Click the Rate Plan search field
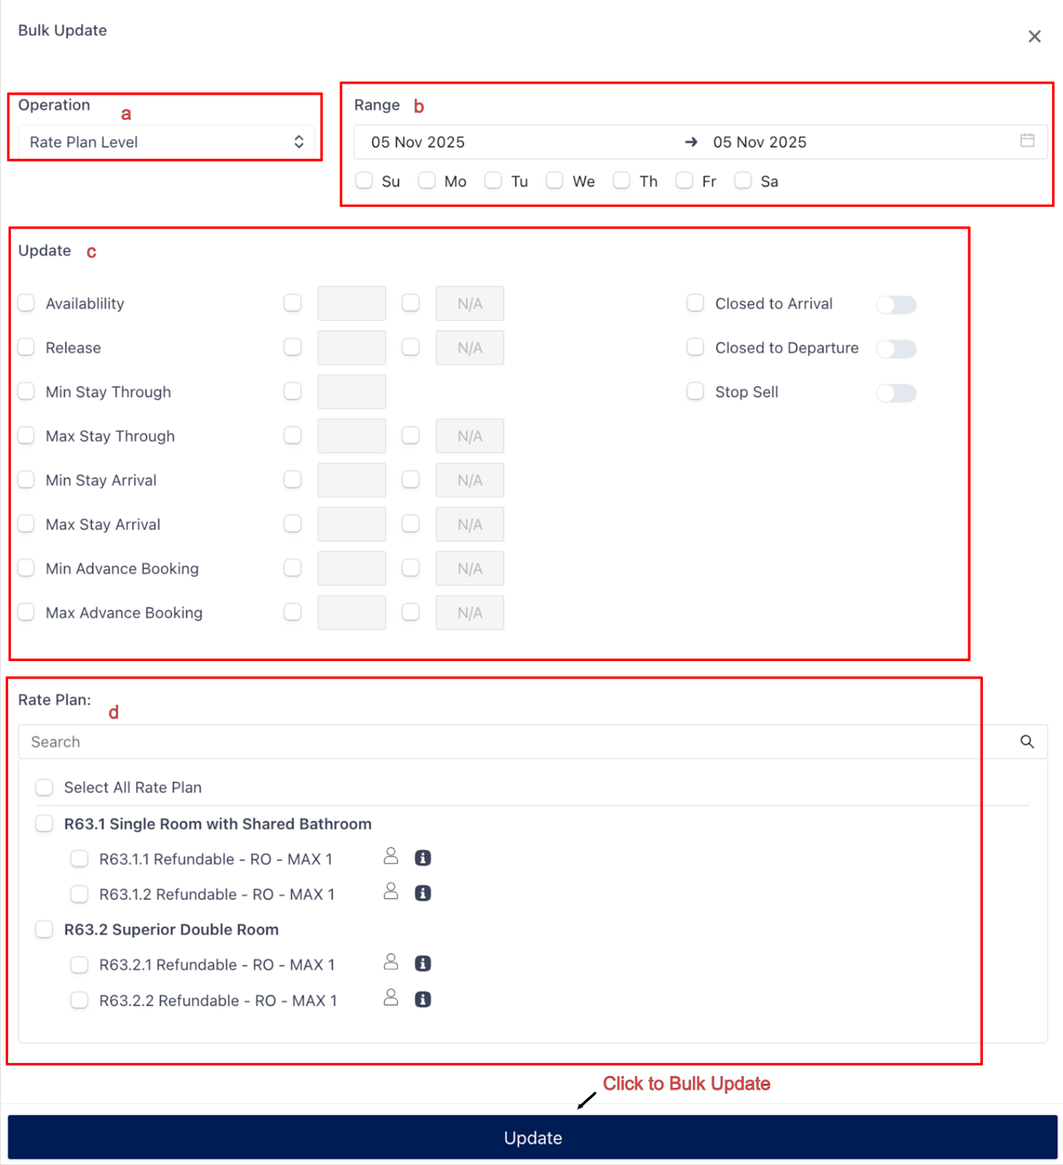This screenshot has width=1063, height=1165. tap(510, 742)
